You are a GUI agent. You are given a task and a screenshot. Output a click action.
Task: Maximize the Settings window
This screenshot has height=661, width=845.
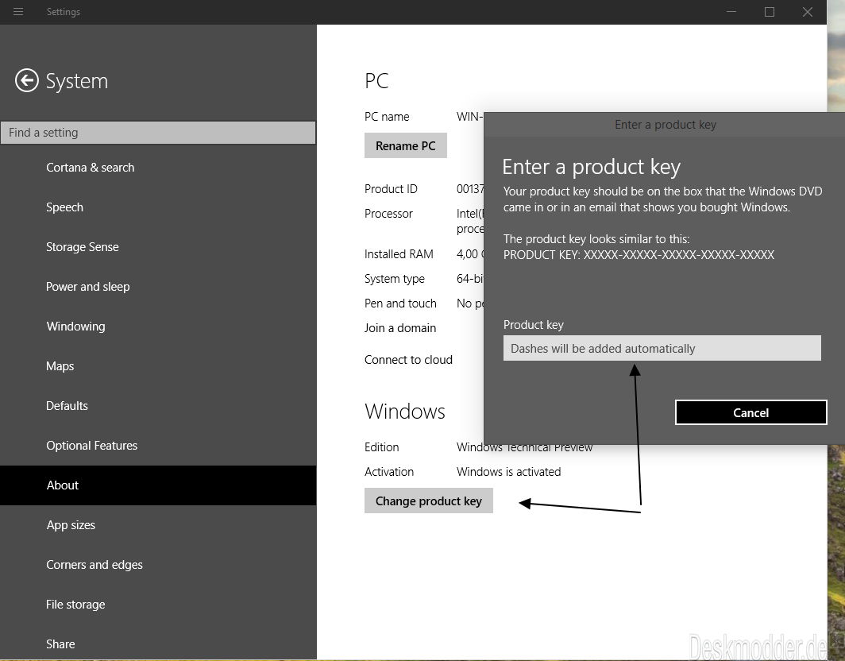click(770, 11)
